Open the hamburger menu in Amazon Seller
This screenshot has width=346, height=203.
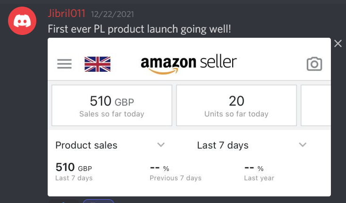(x=64, y=64)
